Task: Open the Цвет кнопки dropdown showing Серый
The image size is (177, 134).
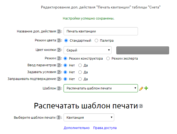Action: 88,50
